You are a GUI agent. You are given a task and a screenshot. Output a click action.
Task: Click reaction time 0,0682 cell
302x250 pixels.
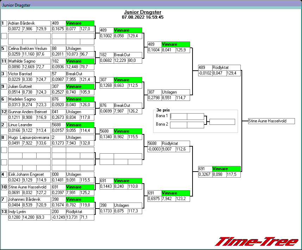point(107,60)
